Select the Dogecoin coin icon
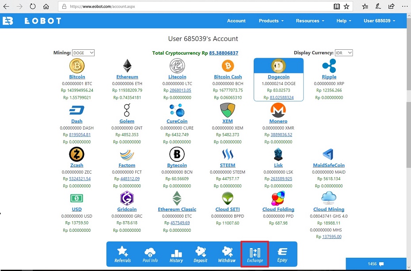This screenshot has width=411, height=271. pyautogui.click(x=278, y=66)
